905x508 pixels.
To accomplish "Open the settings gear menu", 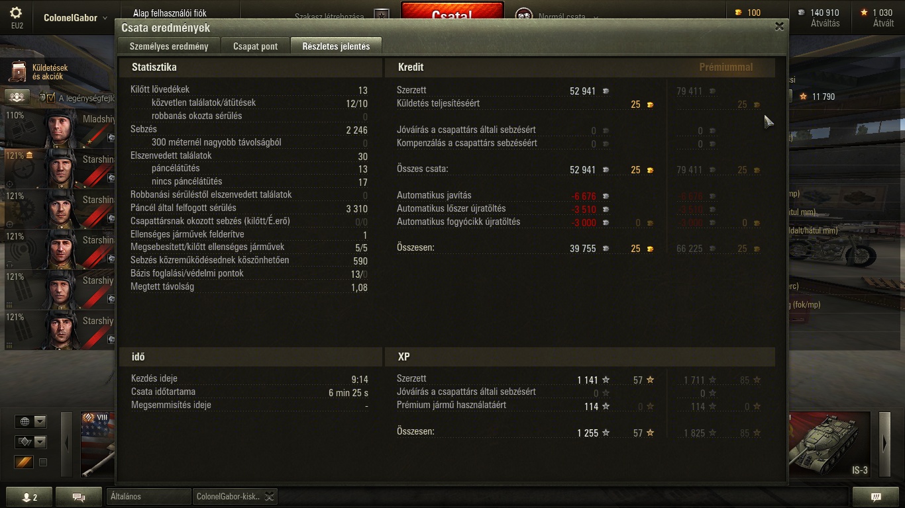I will pyautogui.click(x=17, y=13).
